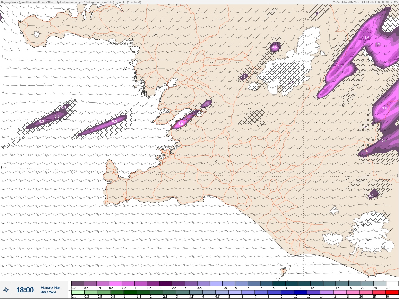The height and width of the screenshot is (299, 399).
Task: Select the darkest purple top-row swatch for 2
Action: click(166, 283)
